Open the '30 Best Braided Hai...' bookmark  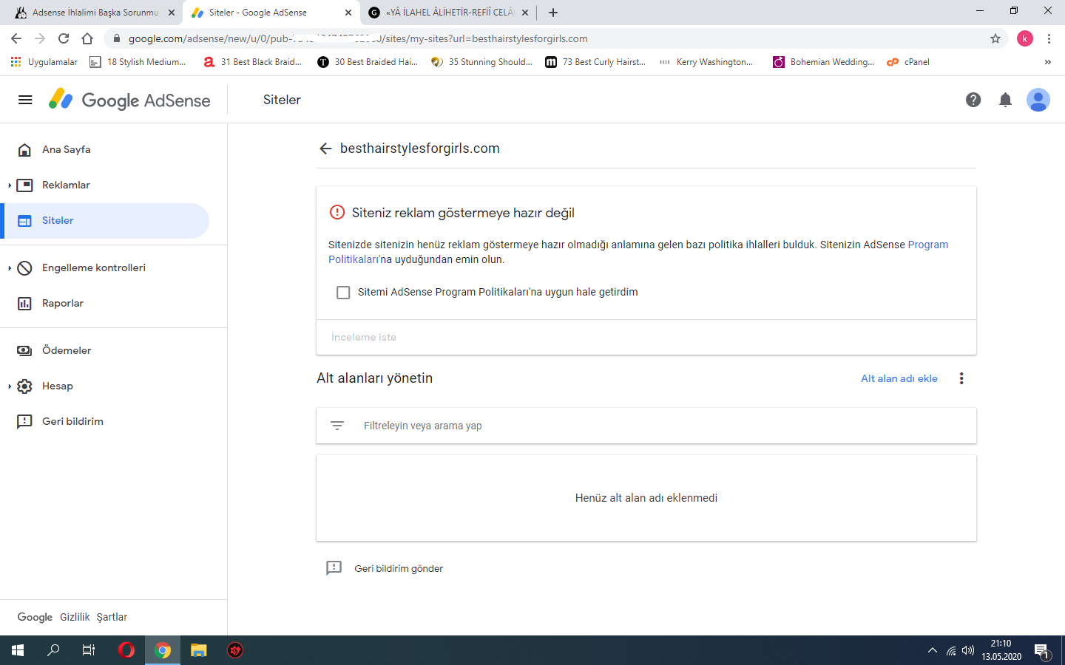click(x=368, y=62)
